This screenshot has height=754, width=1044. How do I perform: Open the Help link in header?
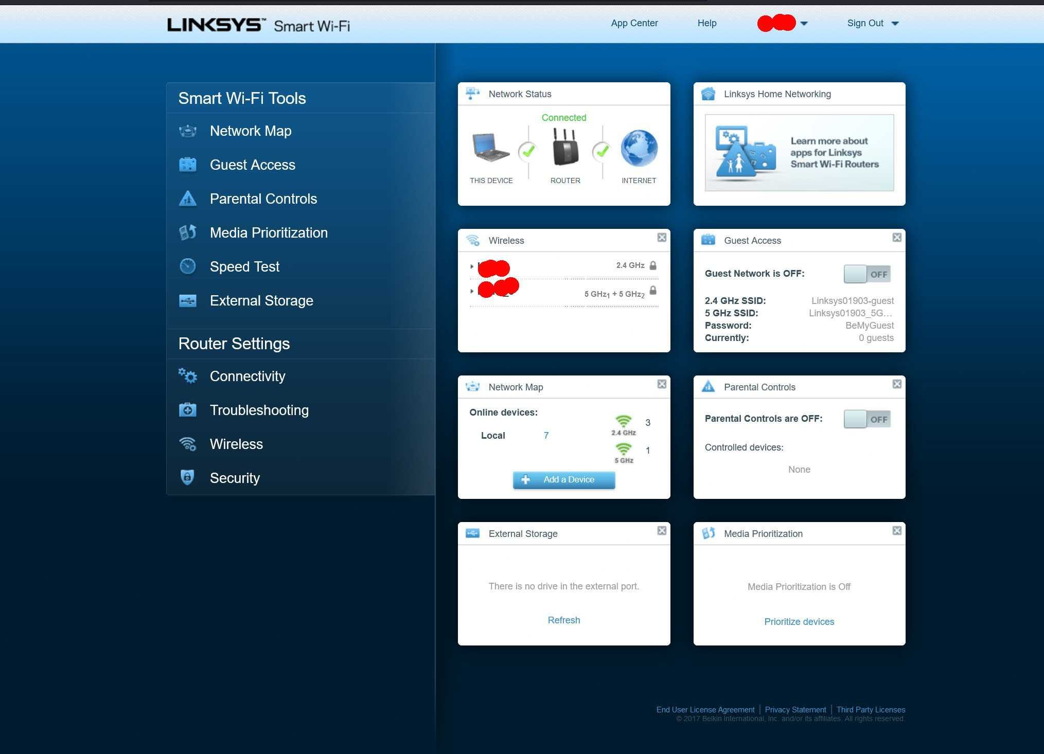click(707, 23)
